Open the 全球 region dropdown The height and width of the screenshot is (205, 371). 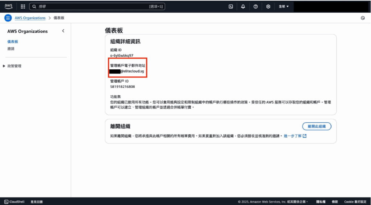pyautogui.click(x=283, y=6)
